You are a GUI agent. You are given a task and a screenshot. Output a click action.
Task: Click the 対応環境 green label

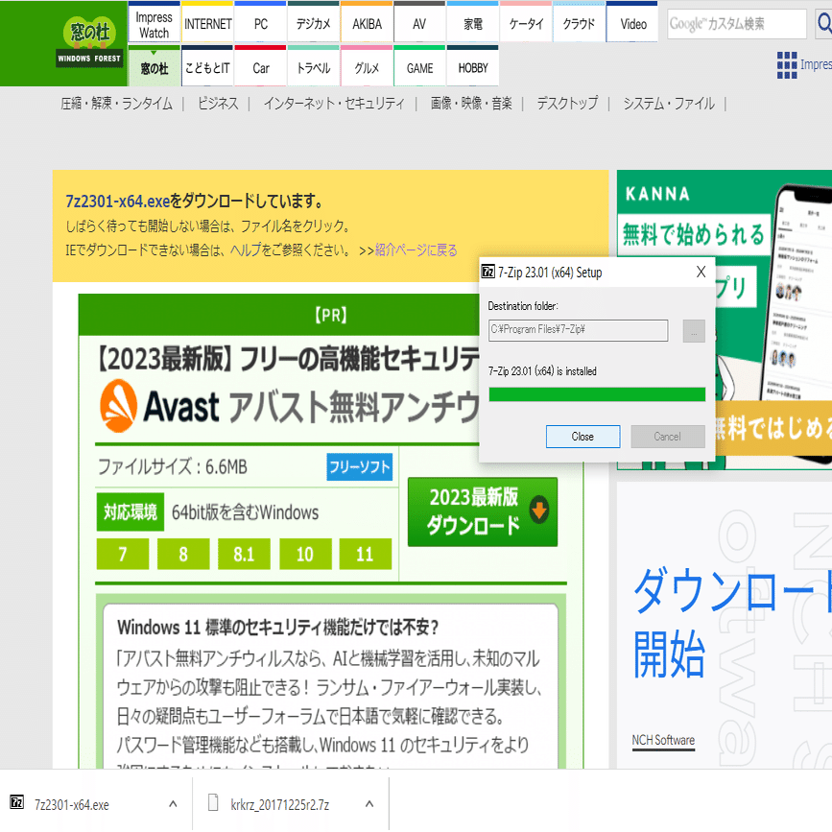[130, 511]
